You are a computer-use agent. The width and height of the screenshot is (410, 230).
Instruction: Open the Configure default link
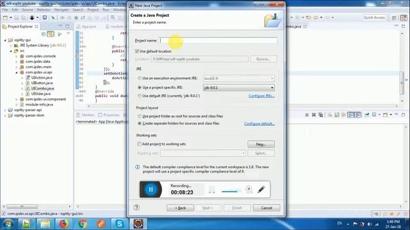[259, 123]
